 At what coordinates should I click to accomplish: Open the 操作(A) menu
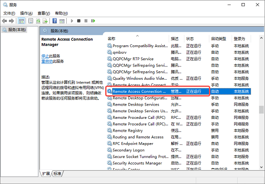[26, 13]
